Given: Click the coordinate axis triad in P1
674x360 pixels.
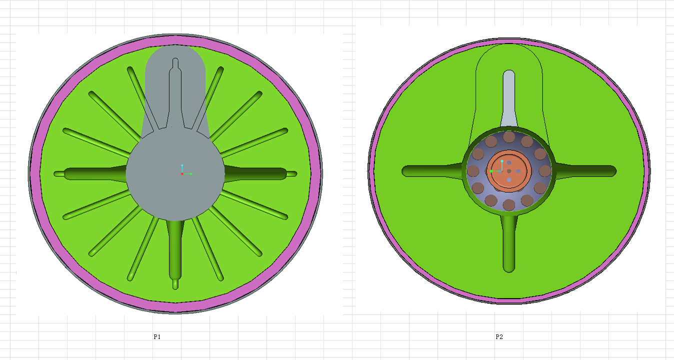Looking at the screenshot, I should (183, 171).
